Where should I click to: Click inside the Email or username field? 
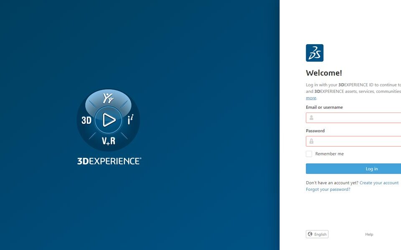[355, 117]
